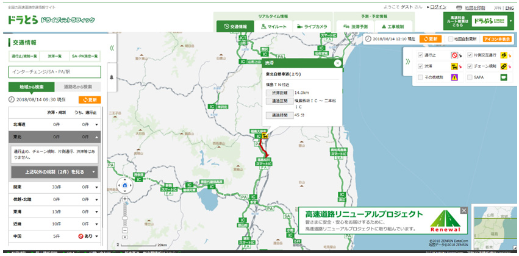This screenshot has height=256, width=519.
Task: Click the map home position icon
Action: coord(124,185)
